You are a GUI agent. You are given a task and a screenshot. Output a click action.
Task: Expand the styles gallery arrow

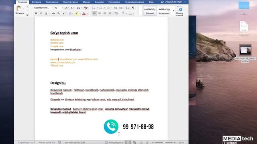pyautogui.click(x=173, y=11)
